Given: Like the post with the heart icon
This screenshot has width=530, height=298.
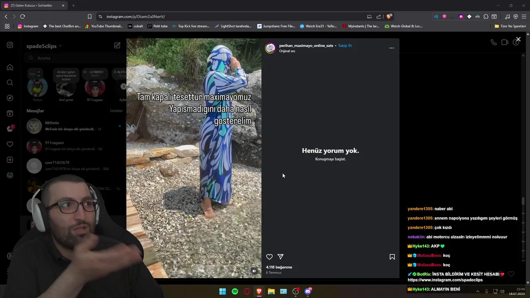Looking at the screenshot, I should (x=269, y=257).
